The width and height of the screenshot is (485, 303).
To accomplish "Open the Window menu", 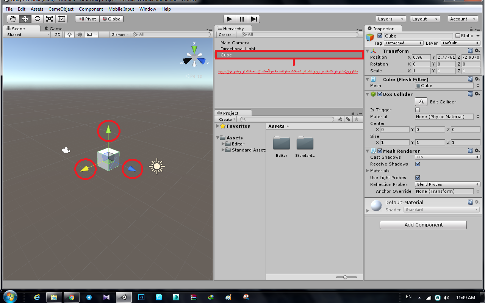I will (147, 9).
